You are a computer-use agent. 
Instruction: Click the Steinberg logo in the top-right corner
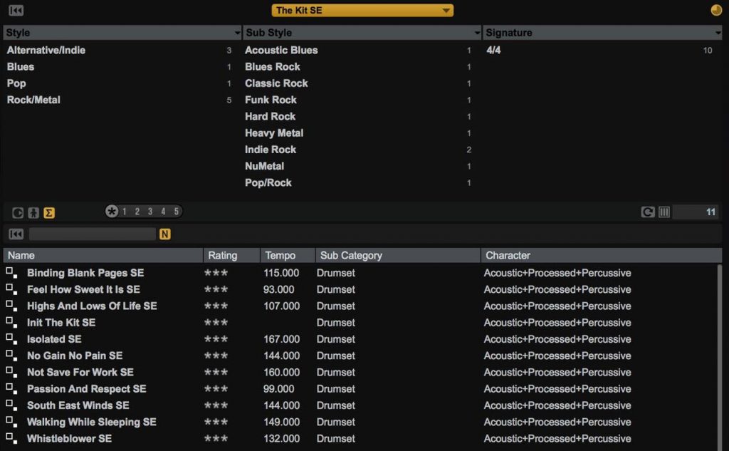[715, 10]
